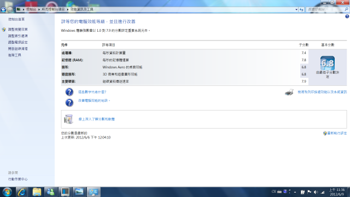
Task: Click the search magnifier icon
Action: (346, 9)
